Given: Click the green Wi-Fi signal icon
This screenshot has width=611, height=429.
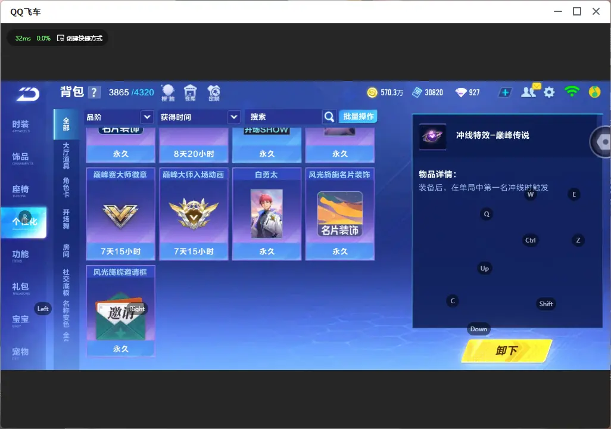Looking at the screenshot, I should click(x=572, y=92).
